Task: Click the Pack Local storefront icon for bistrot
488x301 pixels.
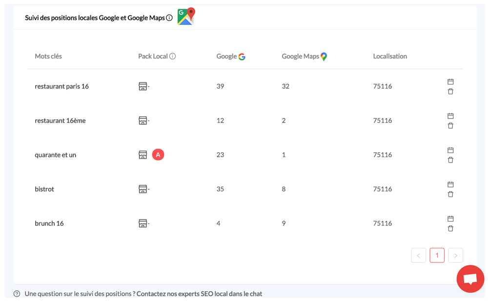Action: (142, 189)
